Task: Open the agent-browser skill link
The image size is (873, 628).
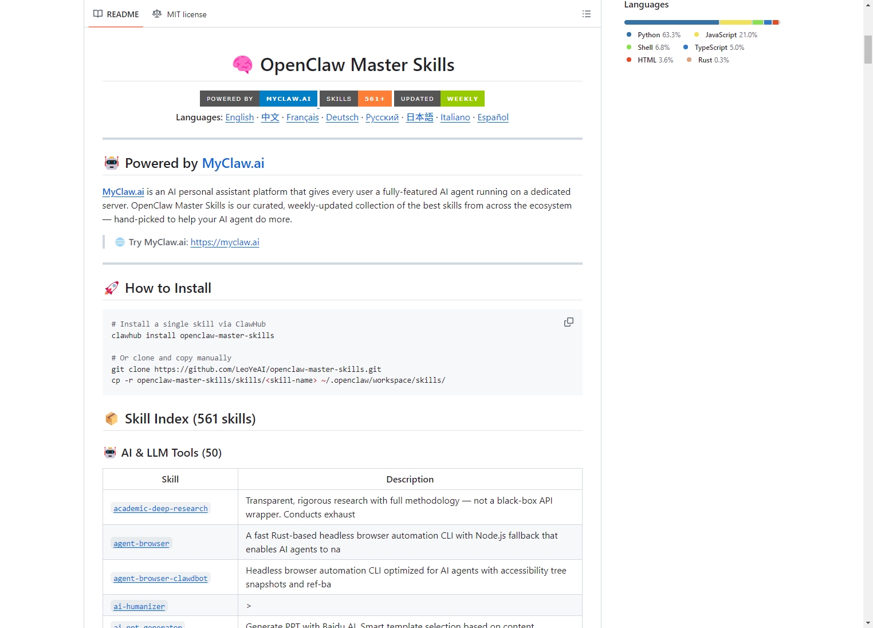Action: coord(141,543)
